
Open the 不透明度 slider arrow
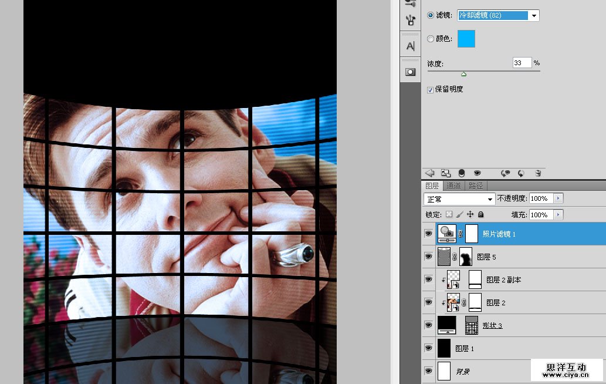click(558, 198)
